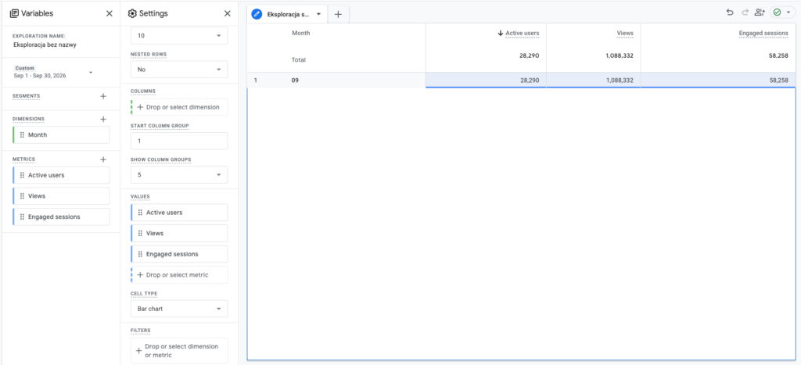
Task: Close the Variables panel
Action: coord(110,14)
